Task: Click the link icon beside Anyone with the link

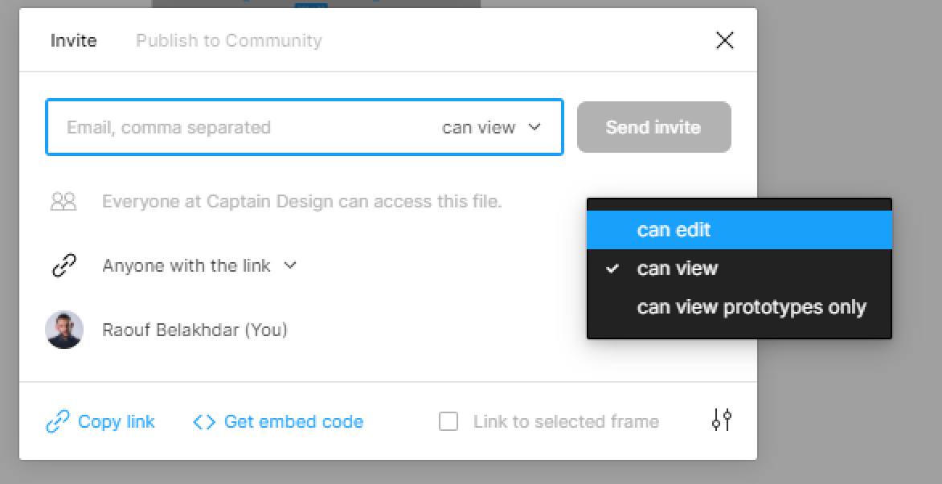Action: pyautogui.click(x=64, y=265)
